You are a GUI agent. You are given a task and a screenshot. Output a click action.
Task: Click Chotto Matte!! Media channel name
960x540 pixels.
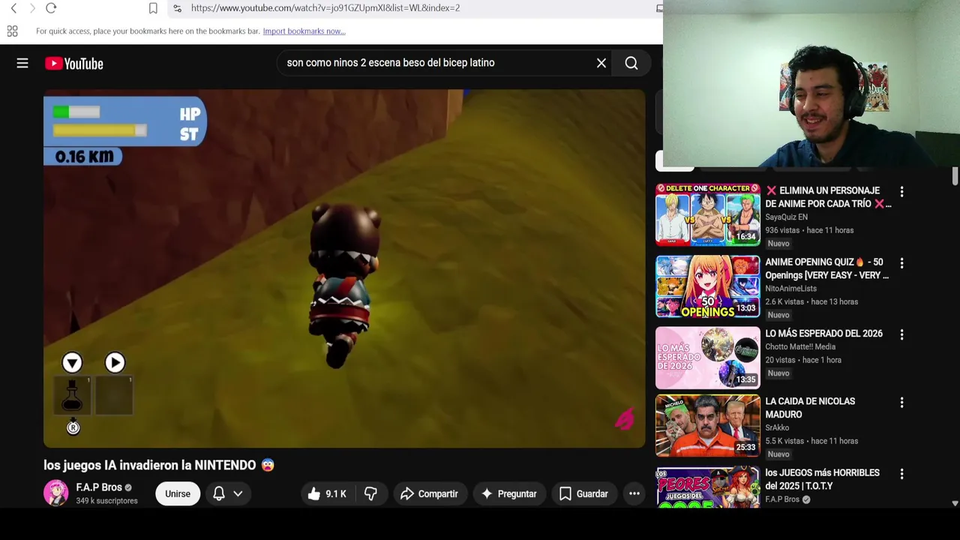click(800, 346)
